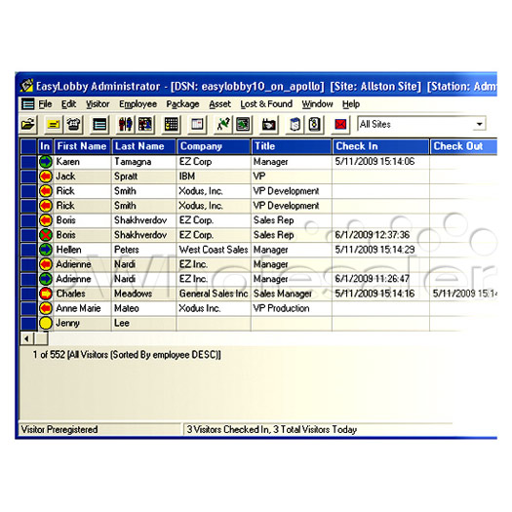512x512 pixels.
Task: Click the telephone toolbar icon
Action: coord(73,125)
